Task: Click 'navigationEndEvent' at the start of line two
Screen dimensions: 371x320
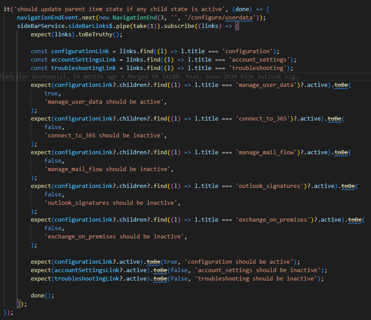Action: pyautogui.click(x=47, y=18)
